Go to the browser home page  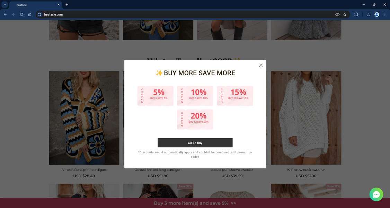30,15
